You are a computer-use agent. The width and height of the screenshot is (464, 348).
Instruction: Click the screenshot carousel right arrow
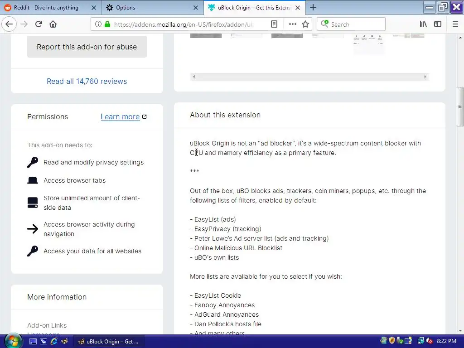tap(425, 77)
